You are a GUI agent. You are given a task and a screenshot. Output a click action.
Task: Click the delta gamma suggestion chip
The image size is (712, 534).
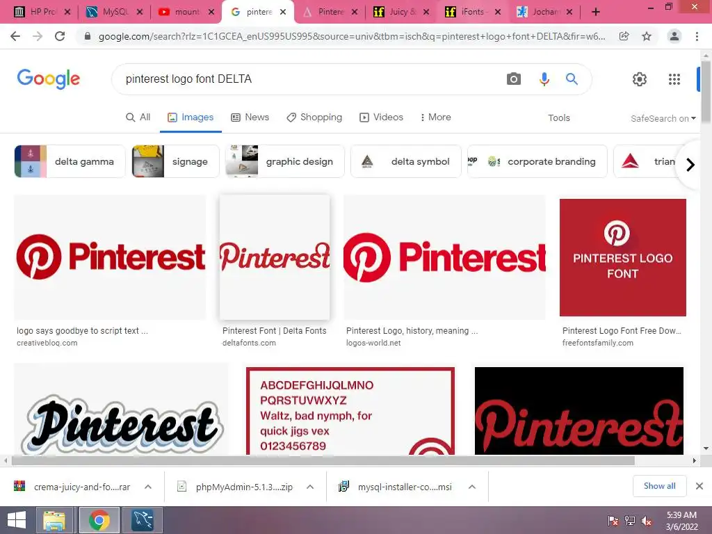tap(70, 161)
